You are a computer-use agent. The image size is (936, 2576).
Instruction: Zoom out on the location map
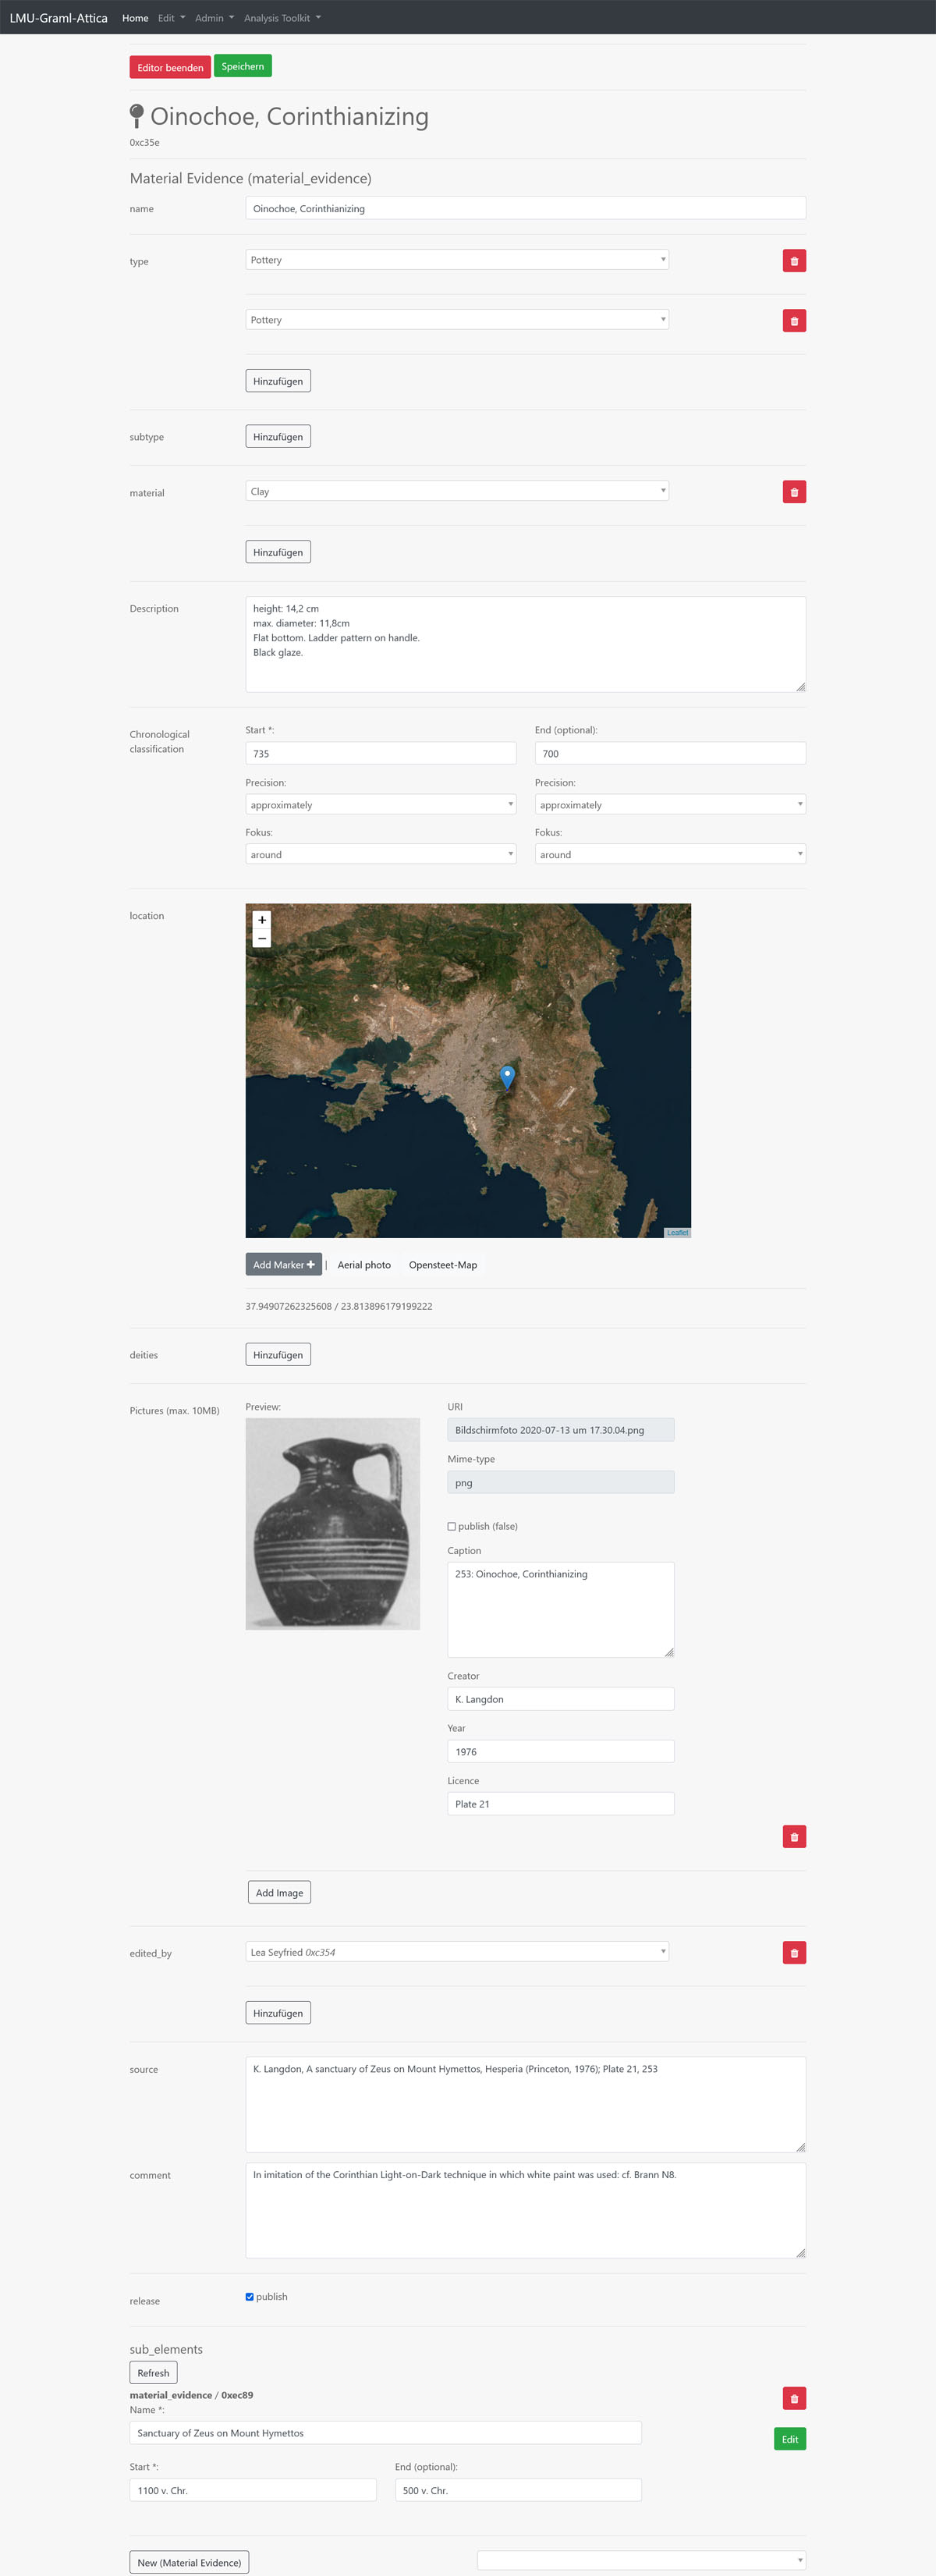(262, 939)
